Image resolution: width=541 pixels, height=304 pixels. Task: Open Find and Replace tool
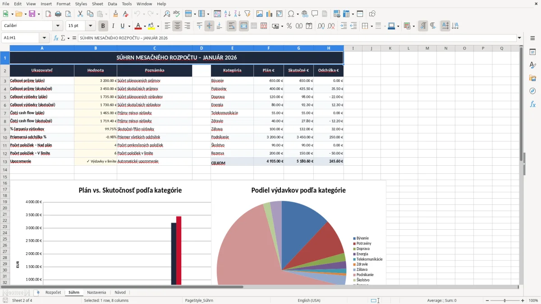click(x=167, y=14)
